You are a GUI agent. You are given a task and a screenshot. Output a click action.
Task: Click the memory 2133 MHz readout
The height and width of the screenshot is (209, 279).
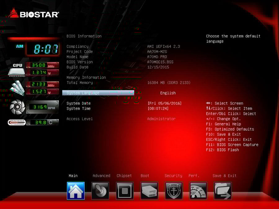(x=42, y=84)
